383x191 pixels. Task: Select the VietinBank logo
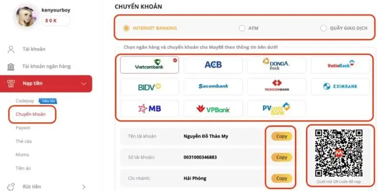click(x=340, y=64)
